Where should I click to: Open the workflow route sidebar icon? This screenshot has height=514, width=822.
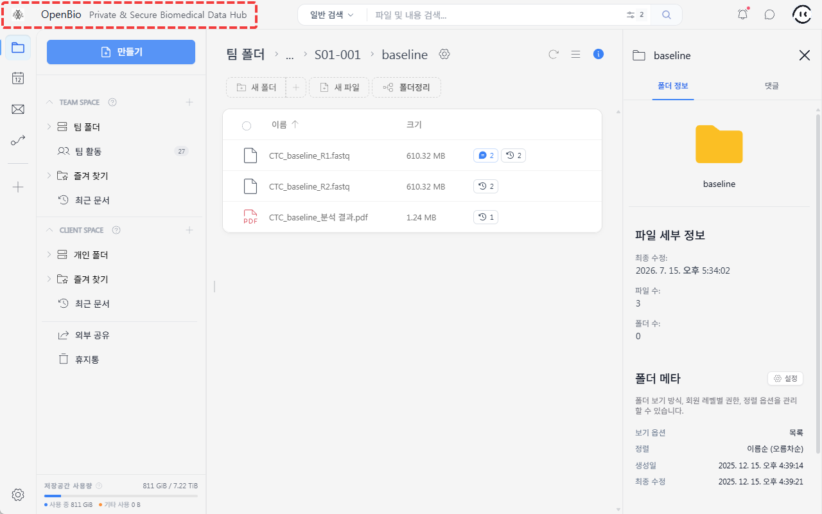(x=18, y=140)
